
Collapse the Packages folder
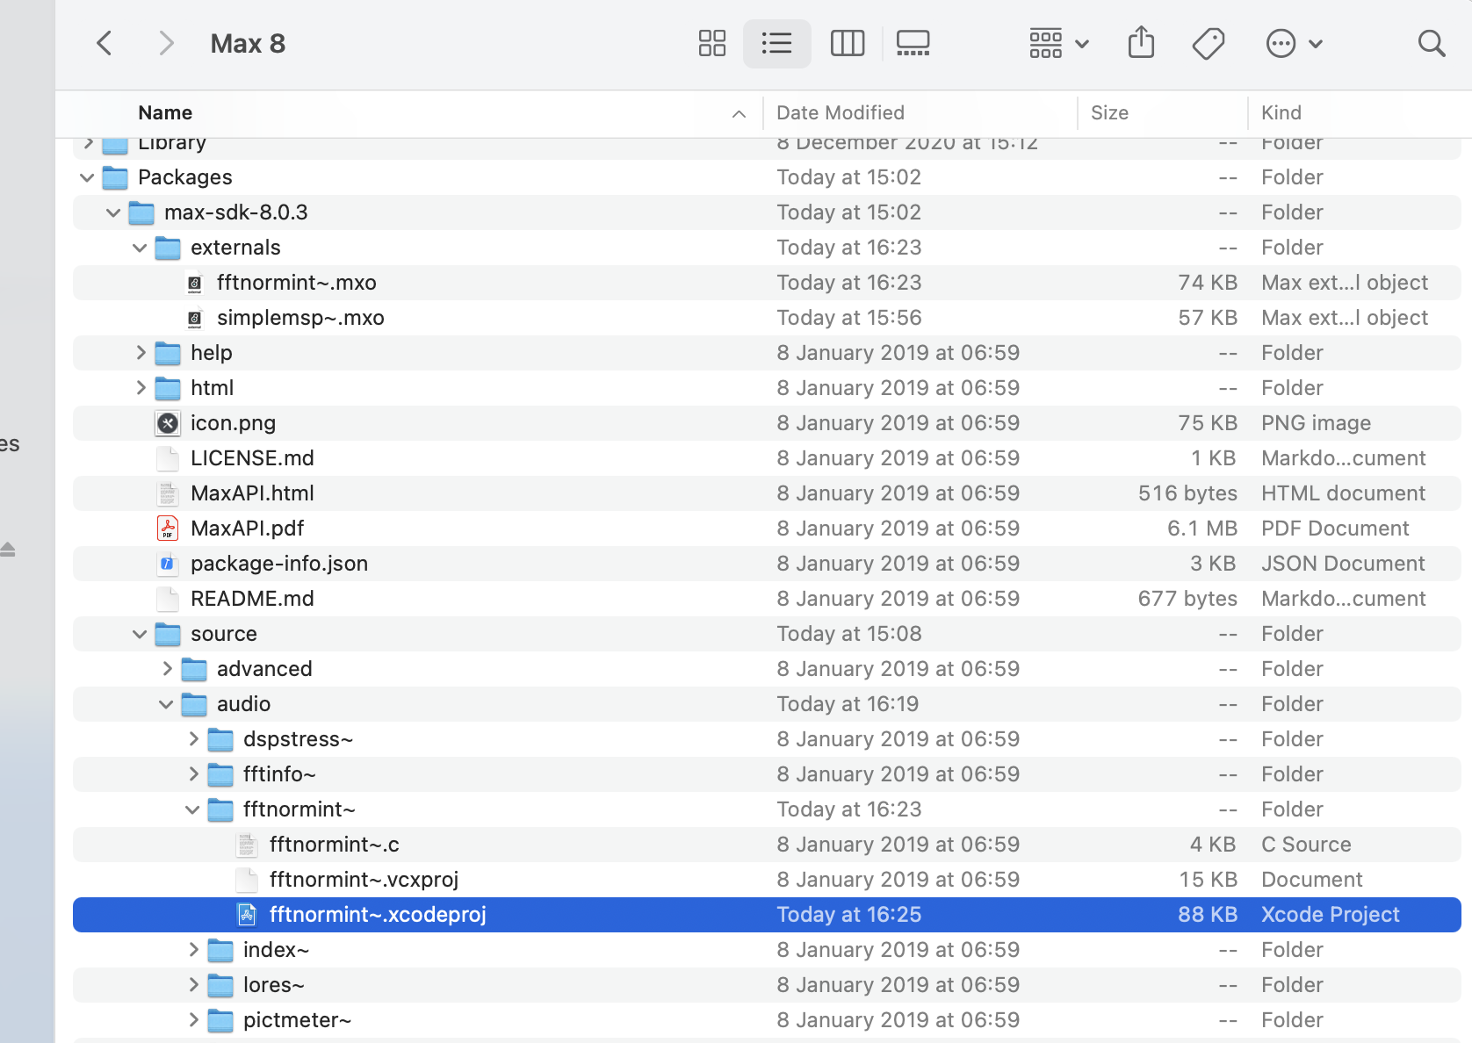tap(87, 177)
